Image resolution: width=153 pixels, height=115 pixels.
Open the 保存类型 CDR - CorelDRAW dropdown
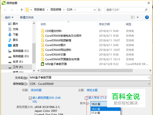coord(90,84)
